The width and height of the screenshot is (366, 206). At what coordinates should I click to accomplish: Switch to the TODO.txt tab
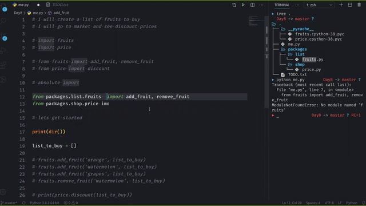click(57, 5)
